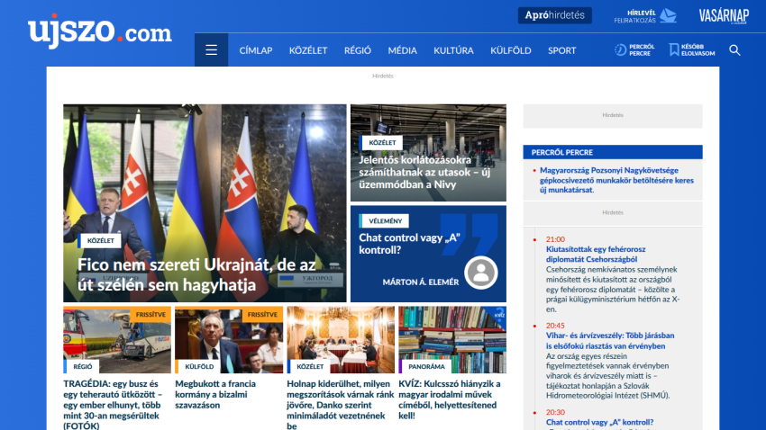Open the Közélet navigation item

308,50
